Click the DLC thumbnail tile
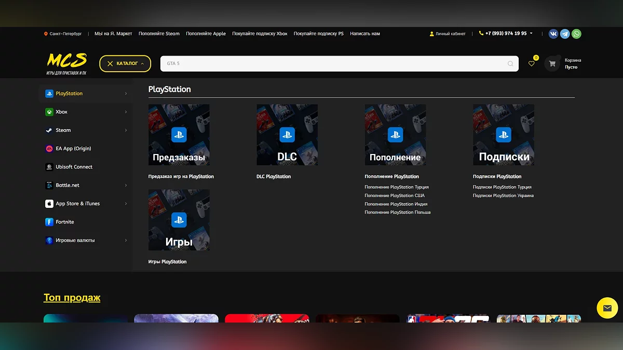The image size is (623, 350). tap(287, 135)
